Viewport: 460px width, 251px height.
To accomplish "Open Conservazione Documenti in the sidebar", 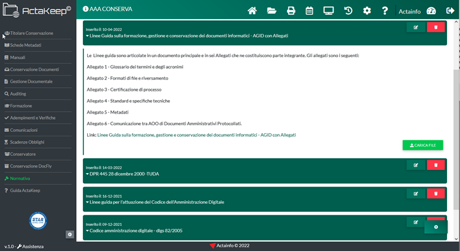I will click(x=34, y=69).
